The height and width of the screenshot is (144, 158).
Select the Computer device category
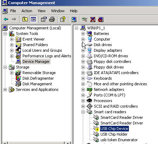click(x=102, y=39)
